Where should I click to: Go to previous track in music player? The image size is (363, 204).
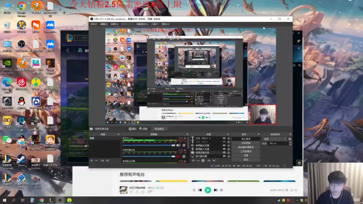[200, 190]
